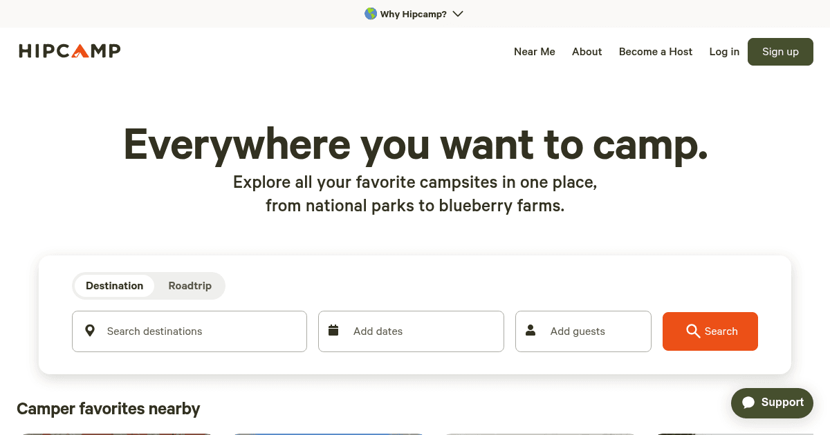Viewport: 830px width, 435px height.
Task: Click the calendar icon in Add dates field
Action: click(333, 331)
